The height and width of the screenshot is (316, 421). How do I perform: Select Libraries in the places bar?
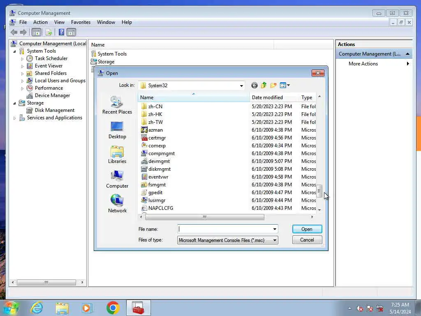point(117,155)
